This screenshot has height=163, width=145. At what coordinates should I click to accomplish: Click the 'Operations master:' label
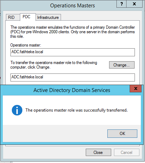(26, 45)
